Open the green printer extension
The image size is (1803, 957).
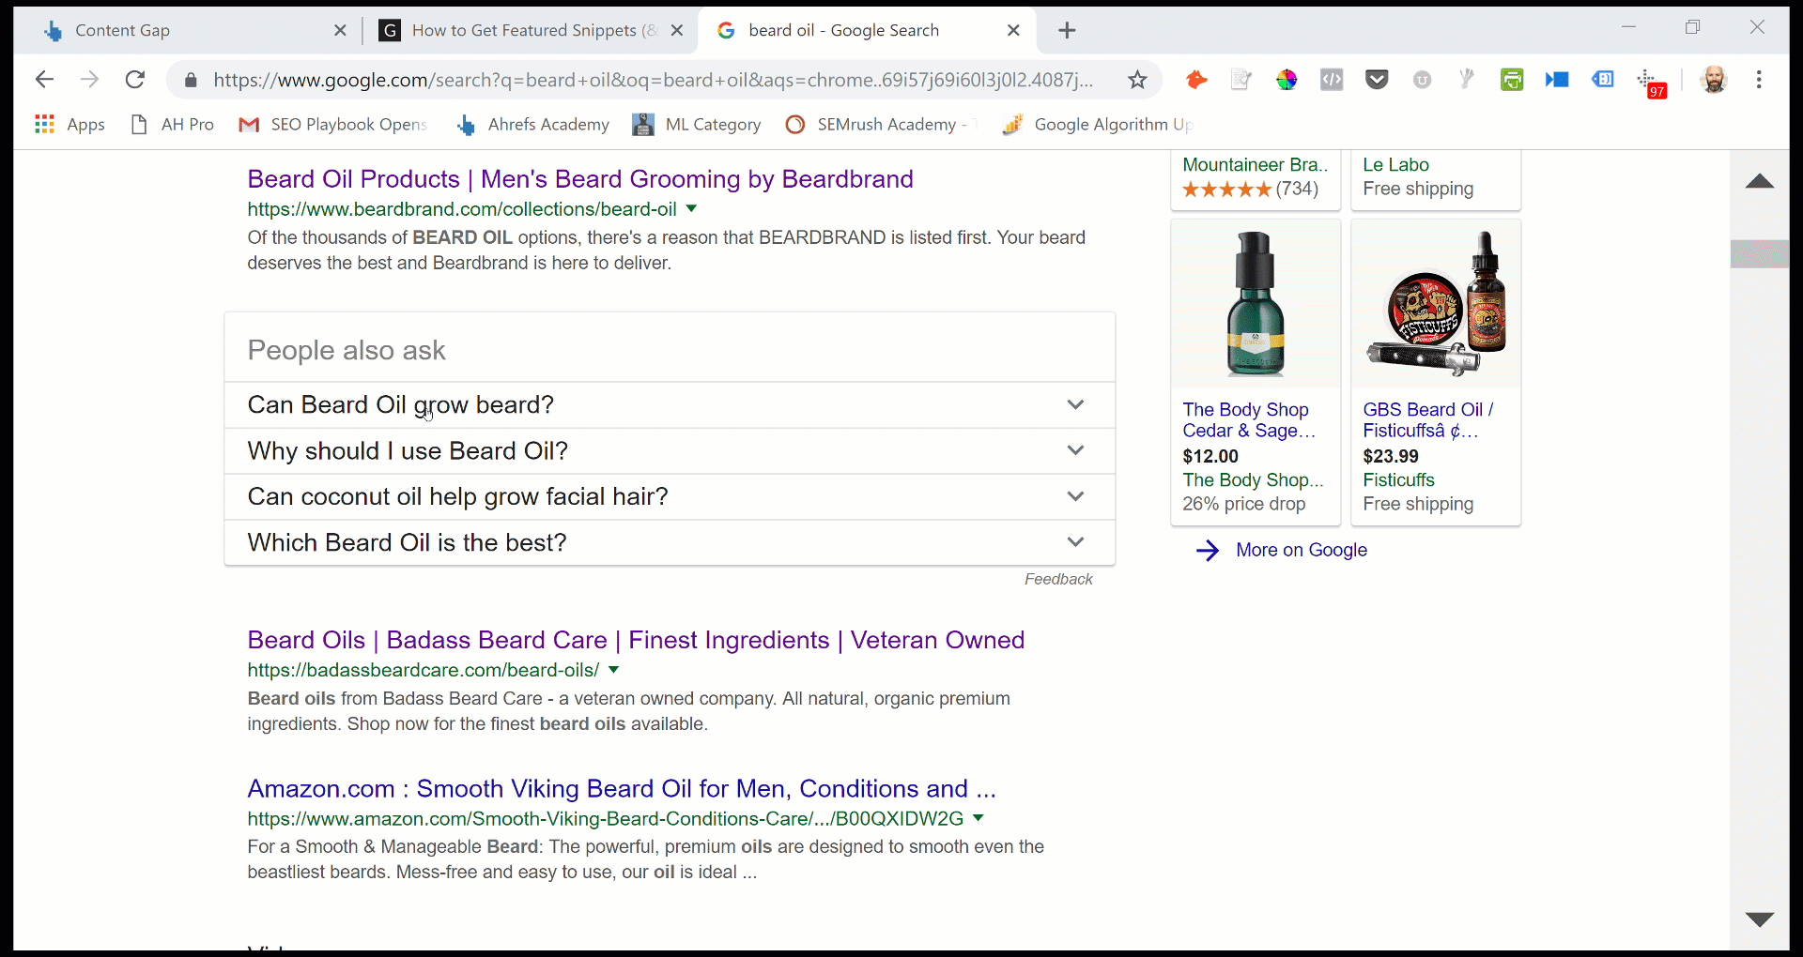pyautogui.click(x=1512, y=80)
